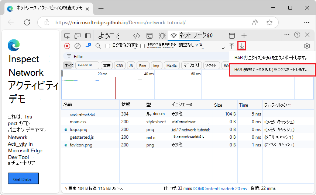Open the Elements tool icon
This screenshot has height=195, width=316.
pyautogui.click(x=137, y=36)
